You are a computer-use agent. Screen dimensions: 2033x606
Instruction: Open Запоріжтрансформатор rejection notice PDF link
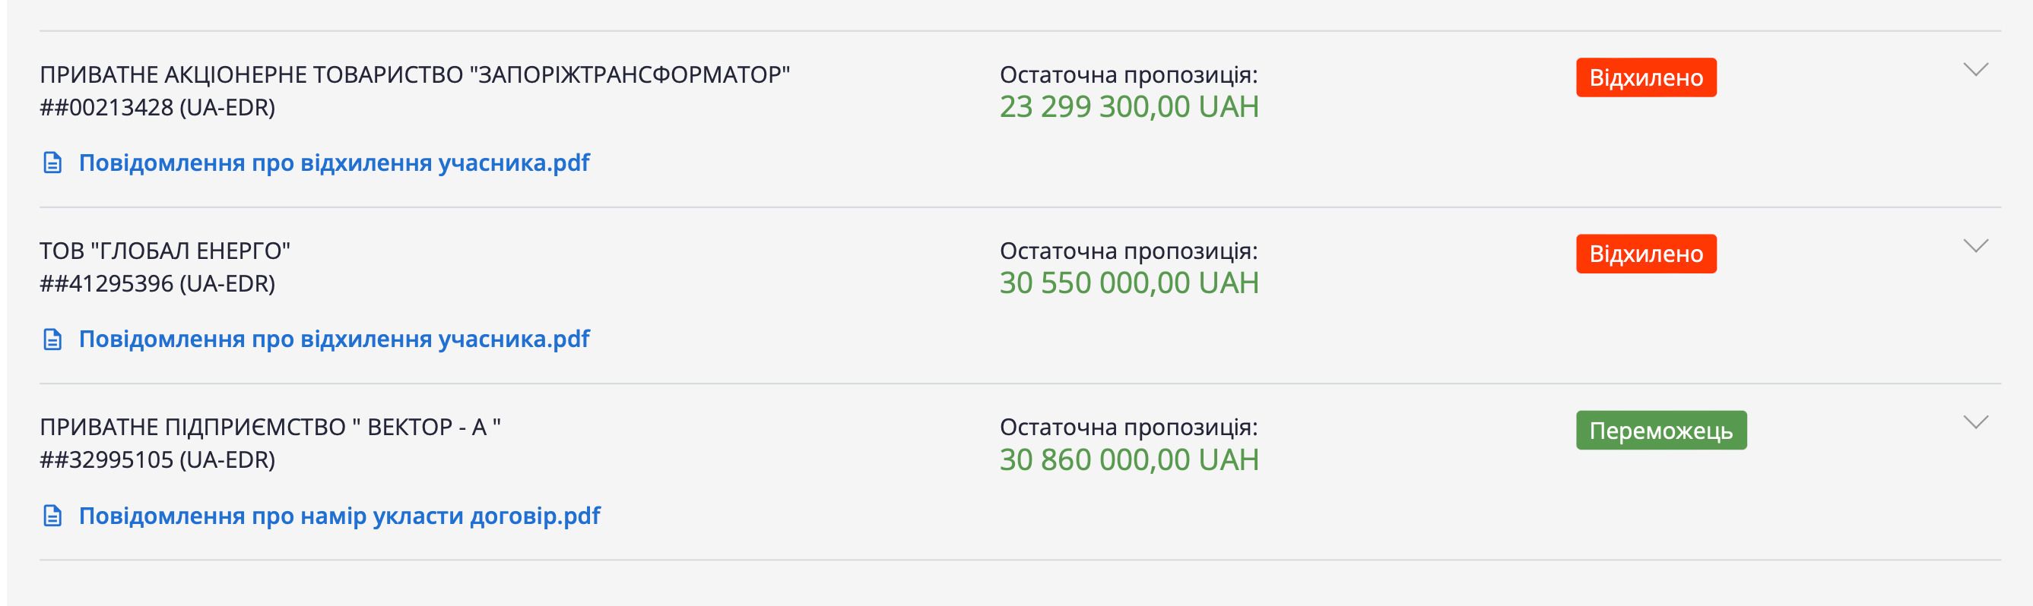334,163
